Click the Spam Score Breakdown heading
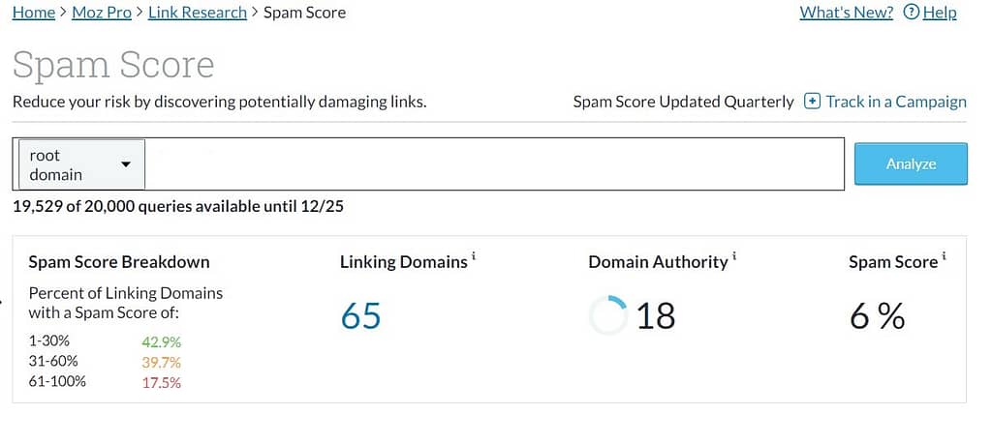The width and height of the screenshot is (992, 444). point(119,262)
